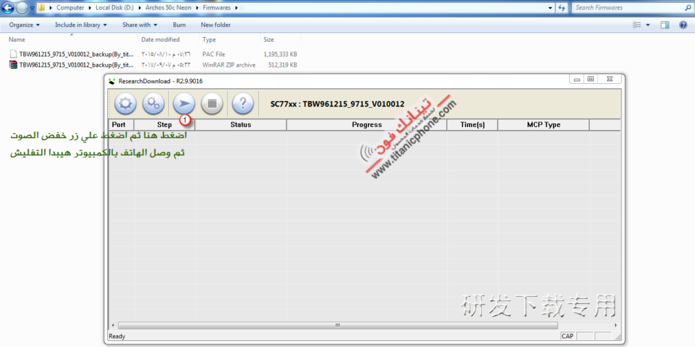Click the CAP indicator in status bar
The image size is (695, 347).
click(568, 336)
